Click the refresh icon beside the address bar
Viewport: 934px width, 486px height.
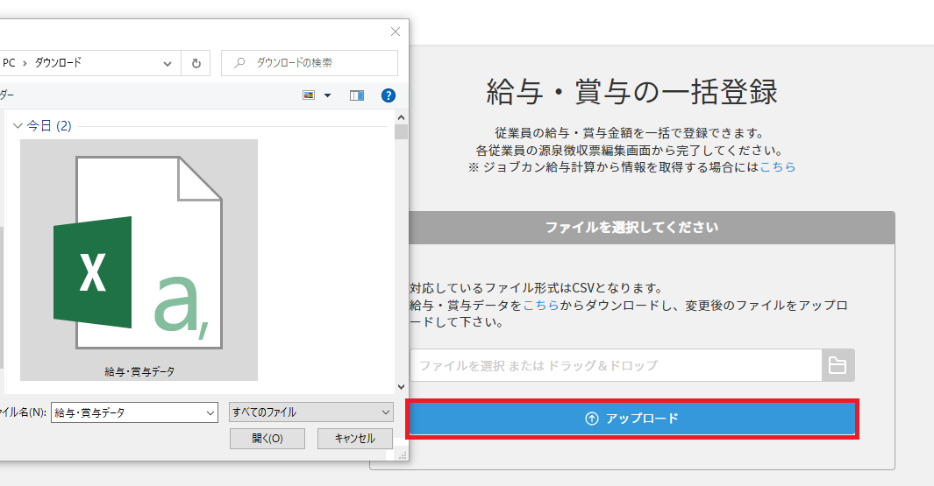(x=196, y=63)
